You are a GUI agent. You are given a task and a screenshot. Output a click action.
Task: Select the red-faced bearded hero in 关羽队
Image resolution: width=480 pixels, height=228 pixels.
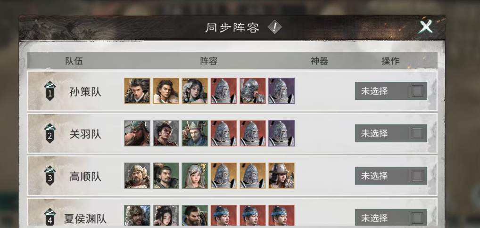(137, 133)
